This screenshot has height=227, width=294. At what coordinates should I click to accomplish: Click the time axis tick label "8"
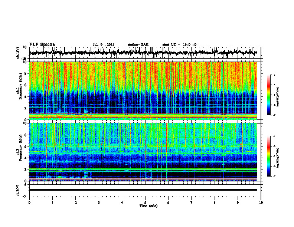215,203
